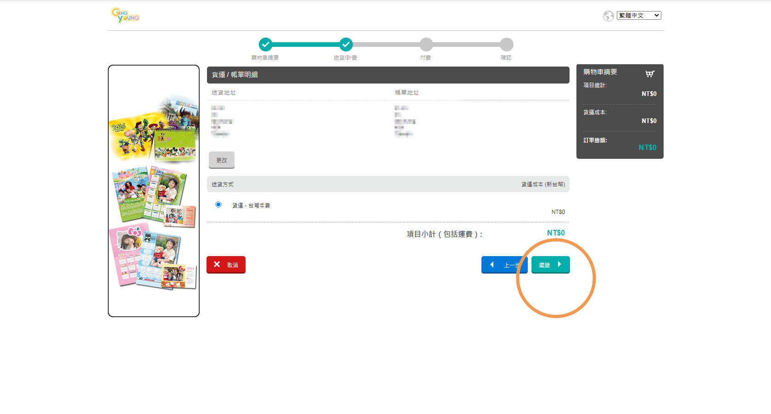The image size is (771, 414).
Task: Click the 訂單總額 label in summary
Action: click(x=595, y=140)
